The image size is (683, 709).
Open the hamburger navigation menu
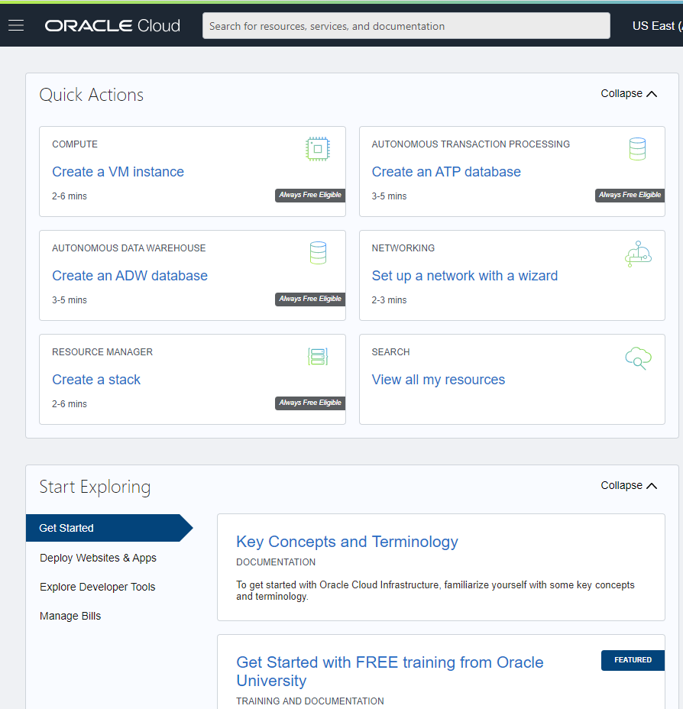click(x=16, y=25)
